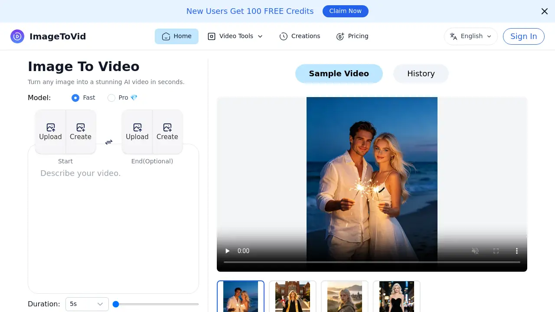Viewport: 555px width, 312px height.
Task: Click the language translate icon
Action: pos(454,36)
